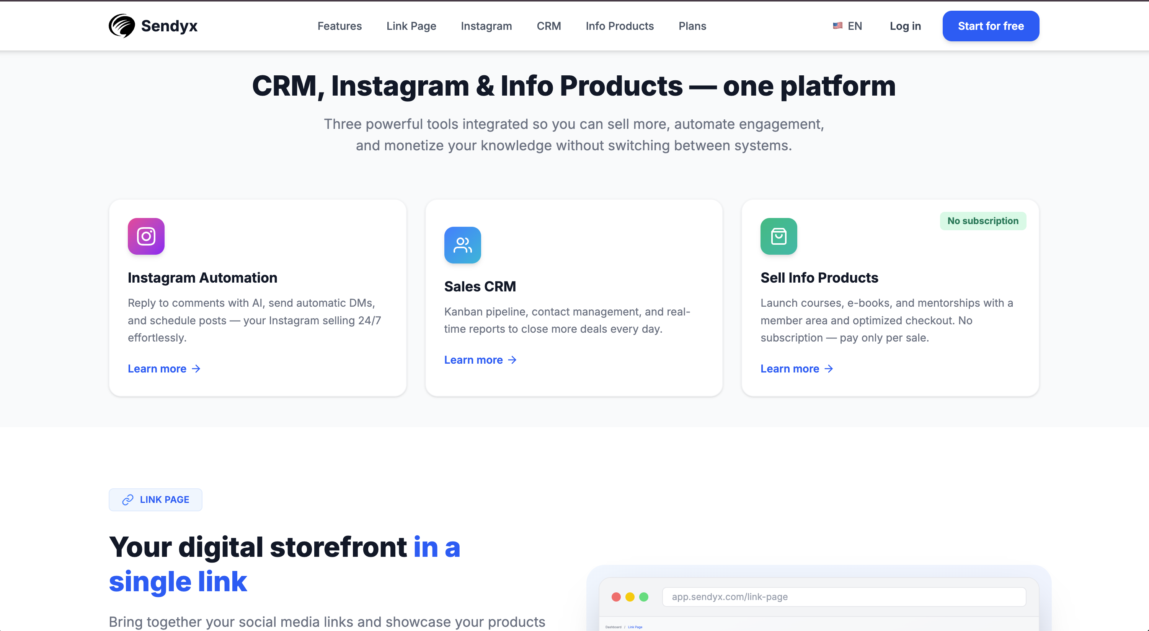Open the EN language selector
The height and width of the screenshot is (631, 1149).
[854, 26]
